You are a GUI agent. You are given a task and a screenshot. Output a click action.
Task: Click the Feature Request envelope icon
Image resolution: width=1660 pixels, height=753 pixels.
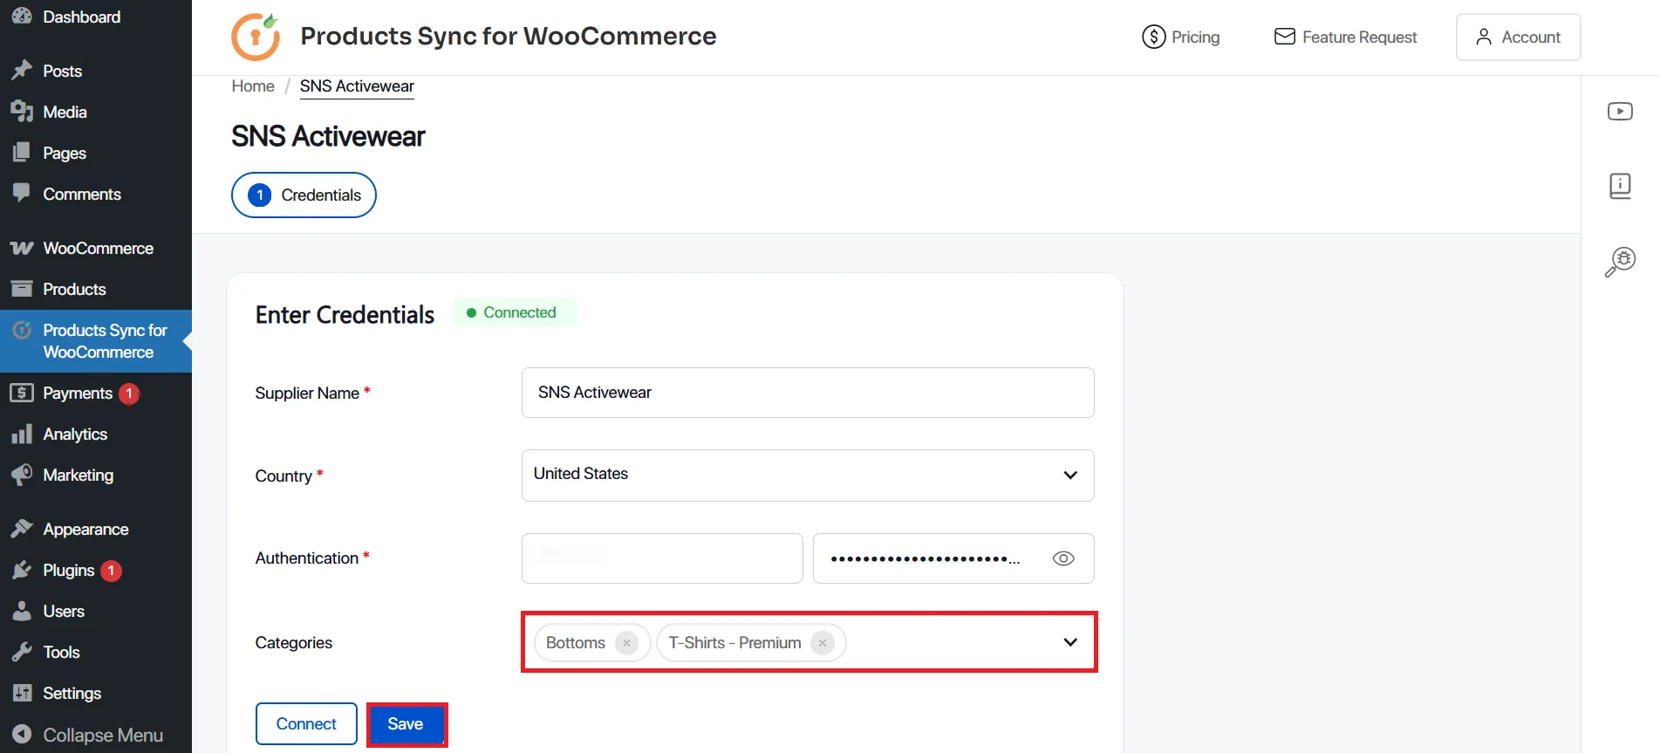click(x=1284, y=37)
